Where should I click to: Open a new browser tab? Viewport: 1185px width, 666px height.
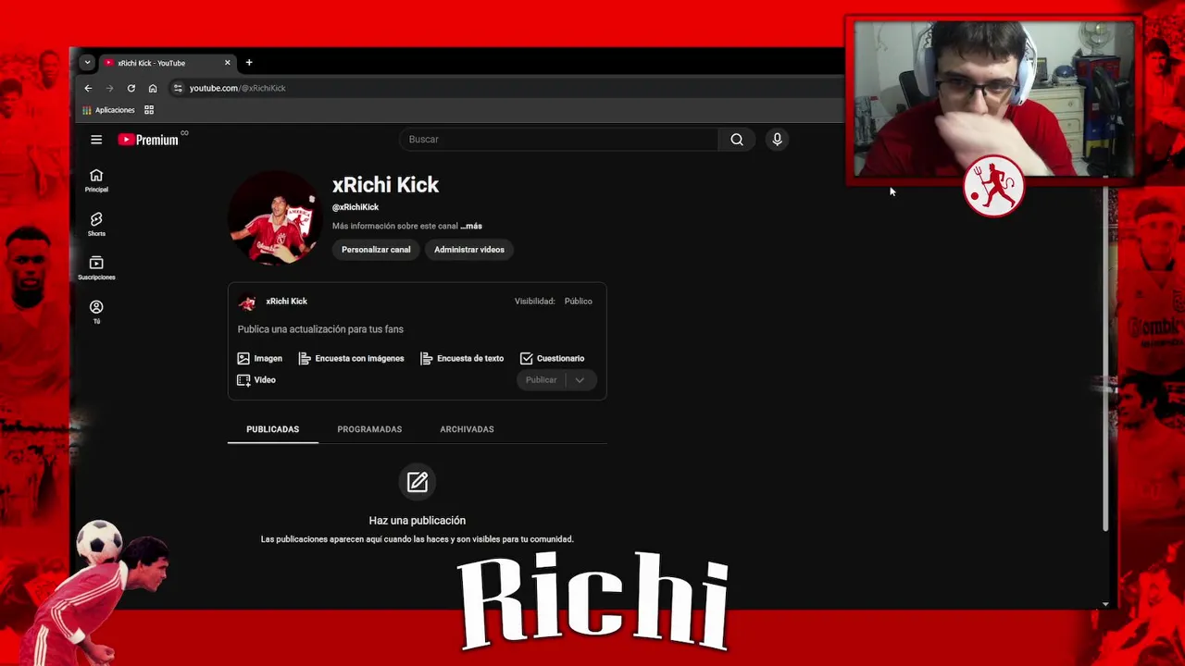pos(249,63)
